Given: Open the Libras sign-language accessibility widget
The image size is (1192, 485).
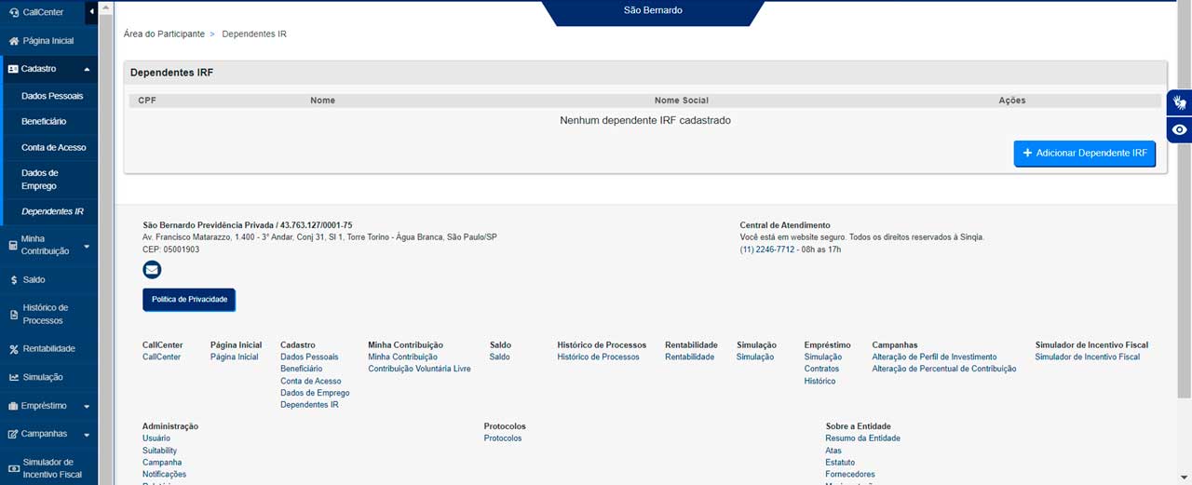Looking at the screenshot, I should [x=1179, y=102].
